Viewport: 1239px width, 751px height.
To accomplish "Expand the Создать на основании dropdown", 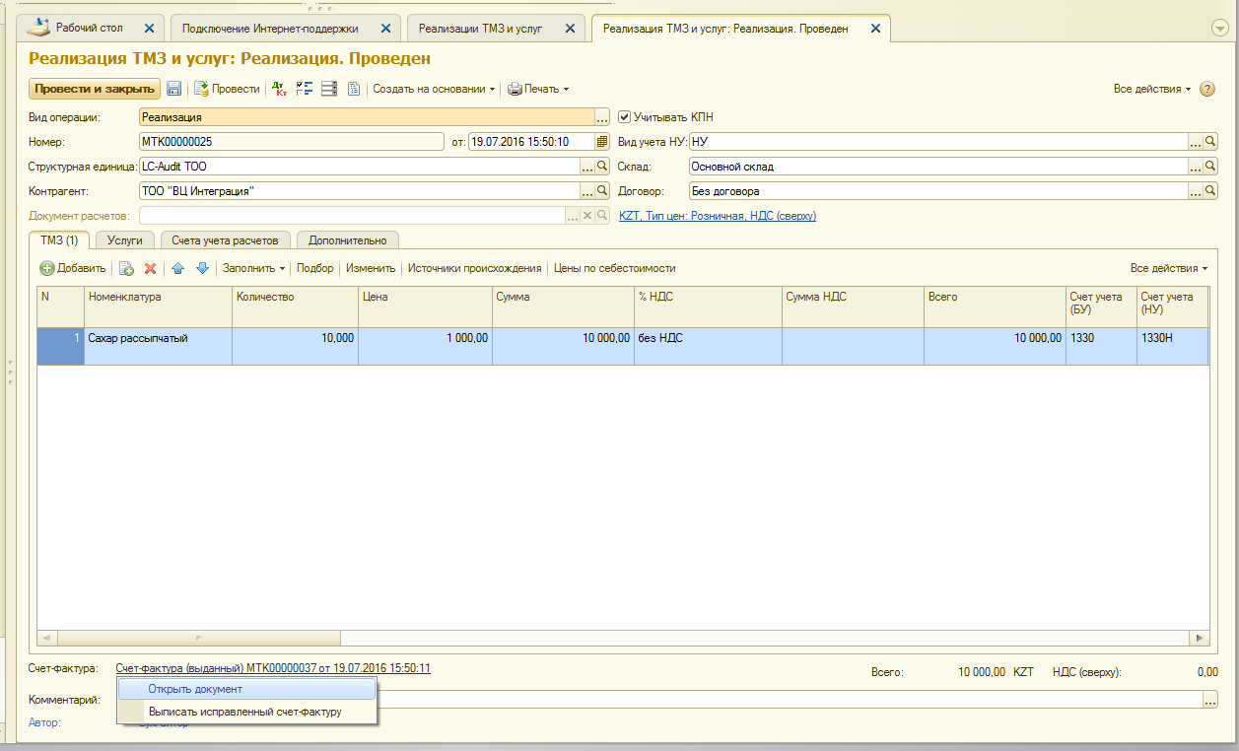I will click(x=434, y=89).
